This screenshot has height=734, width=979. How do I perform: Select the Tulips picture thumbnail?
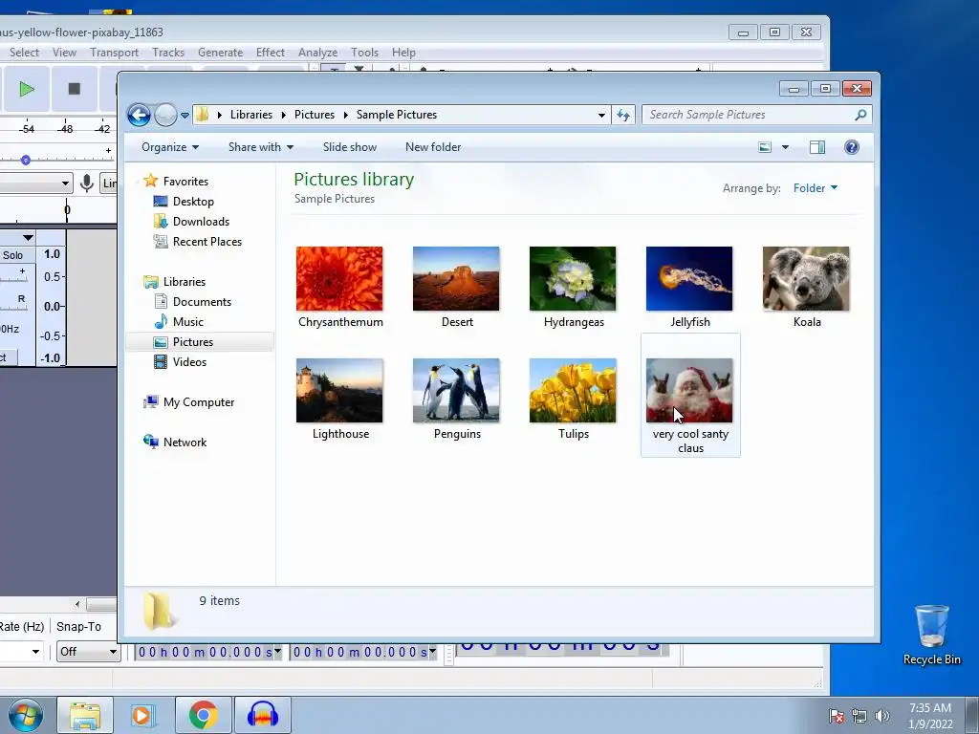pos(573,391)
